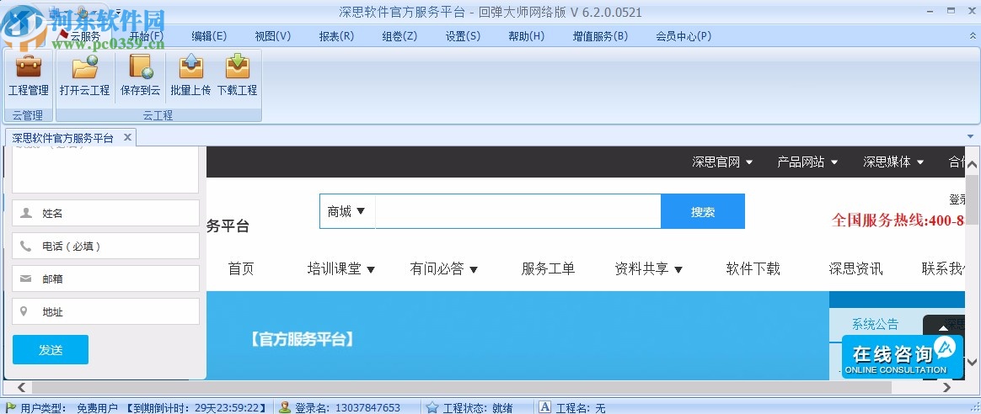The height and width of the screenshot is (414, 981).
Task: Select the 系统公告 tab
Action: pyautogui.click(x=875, y=325)
